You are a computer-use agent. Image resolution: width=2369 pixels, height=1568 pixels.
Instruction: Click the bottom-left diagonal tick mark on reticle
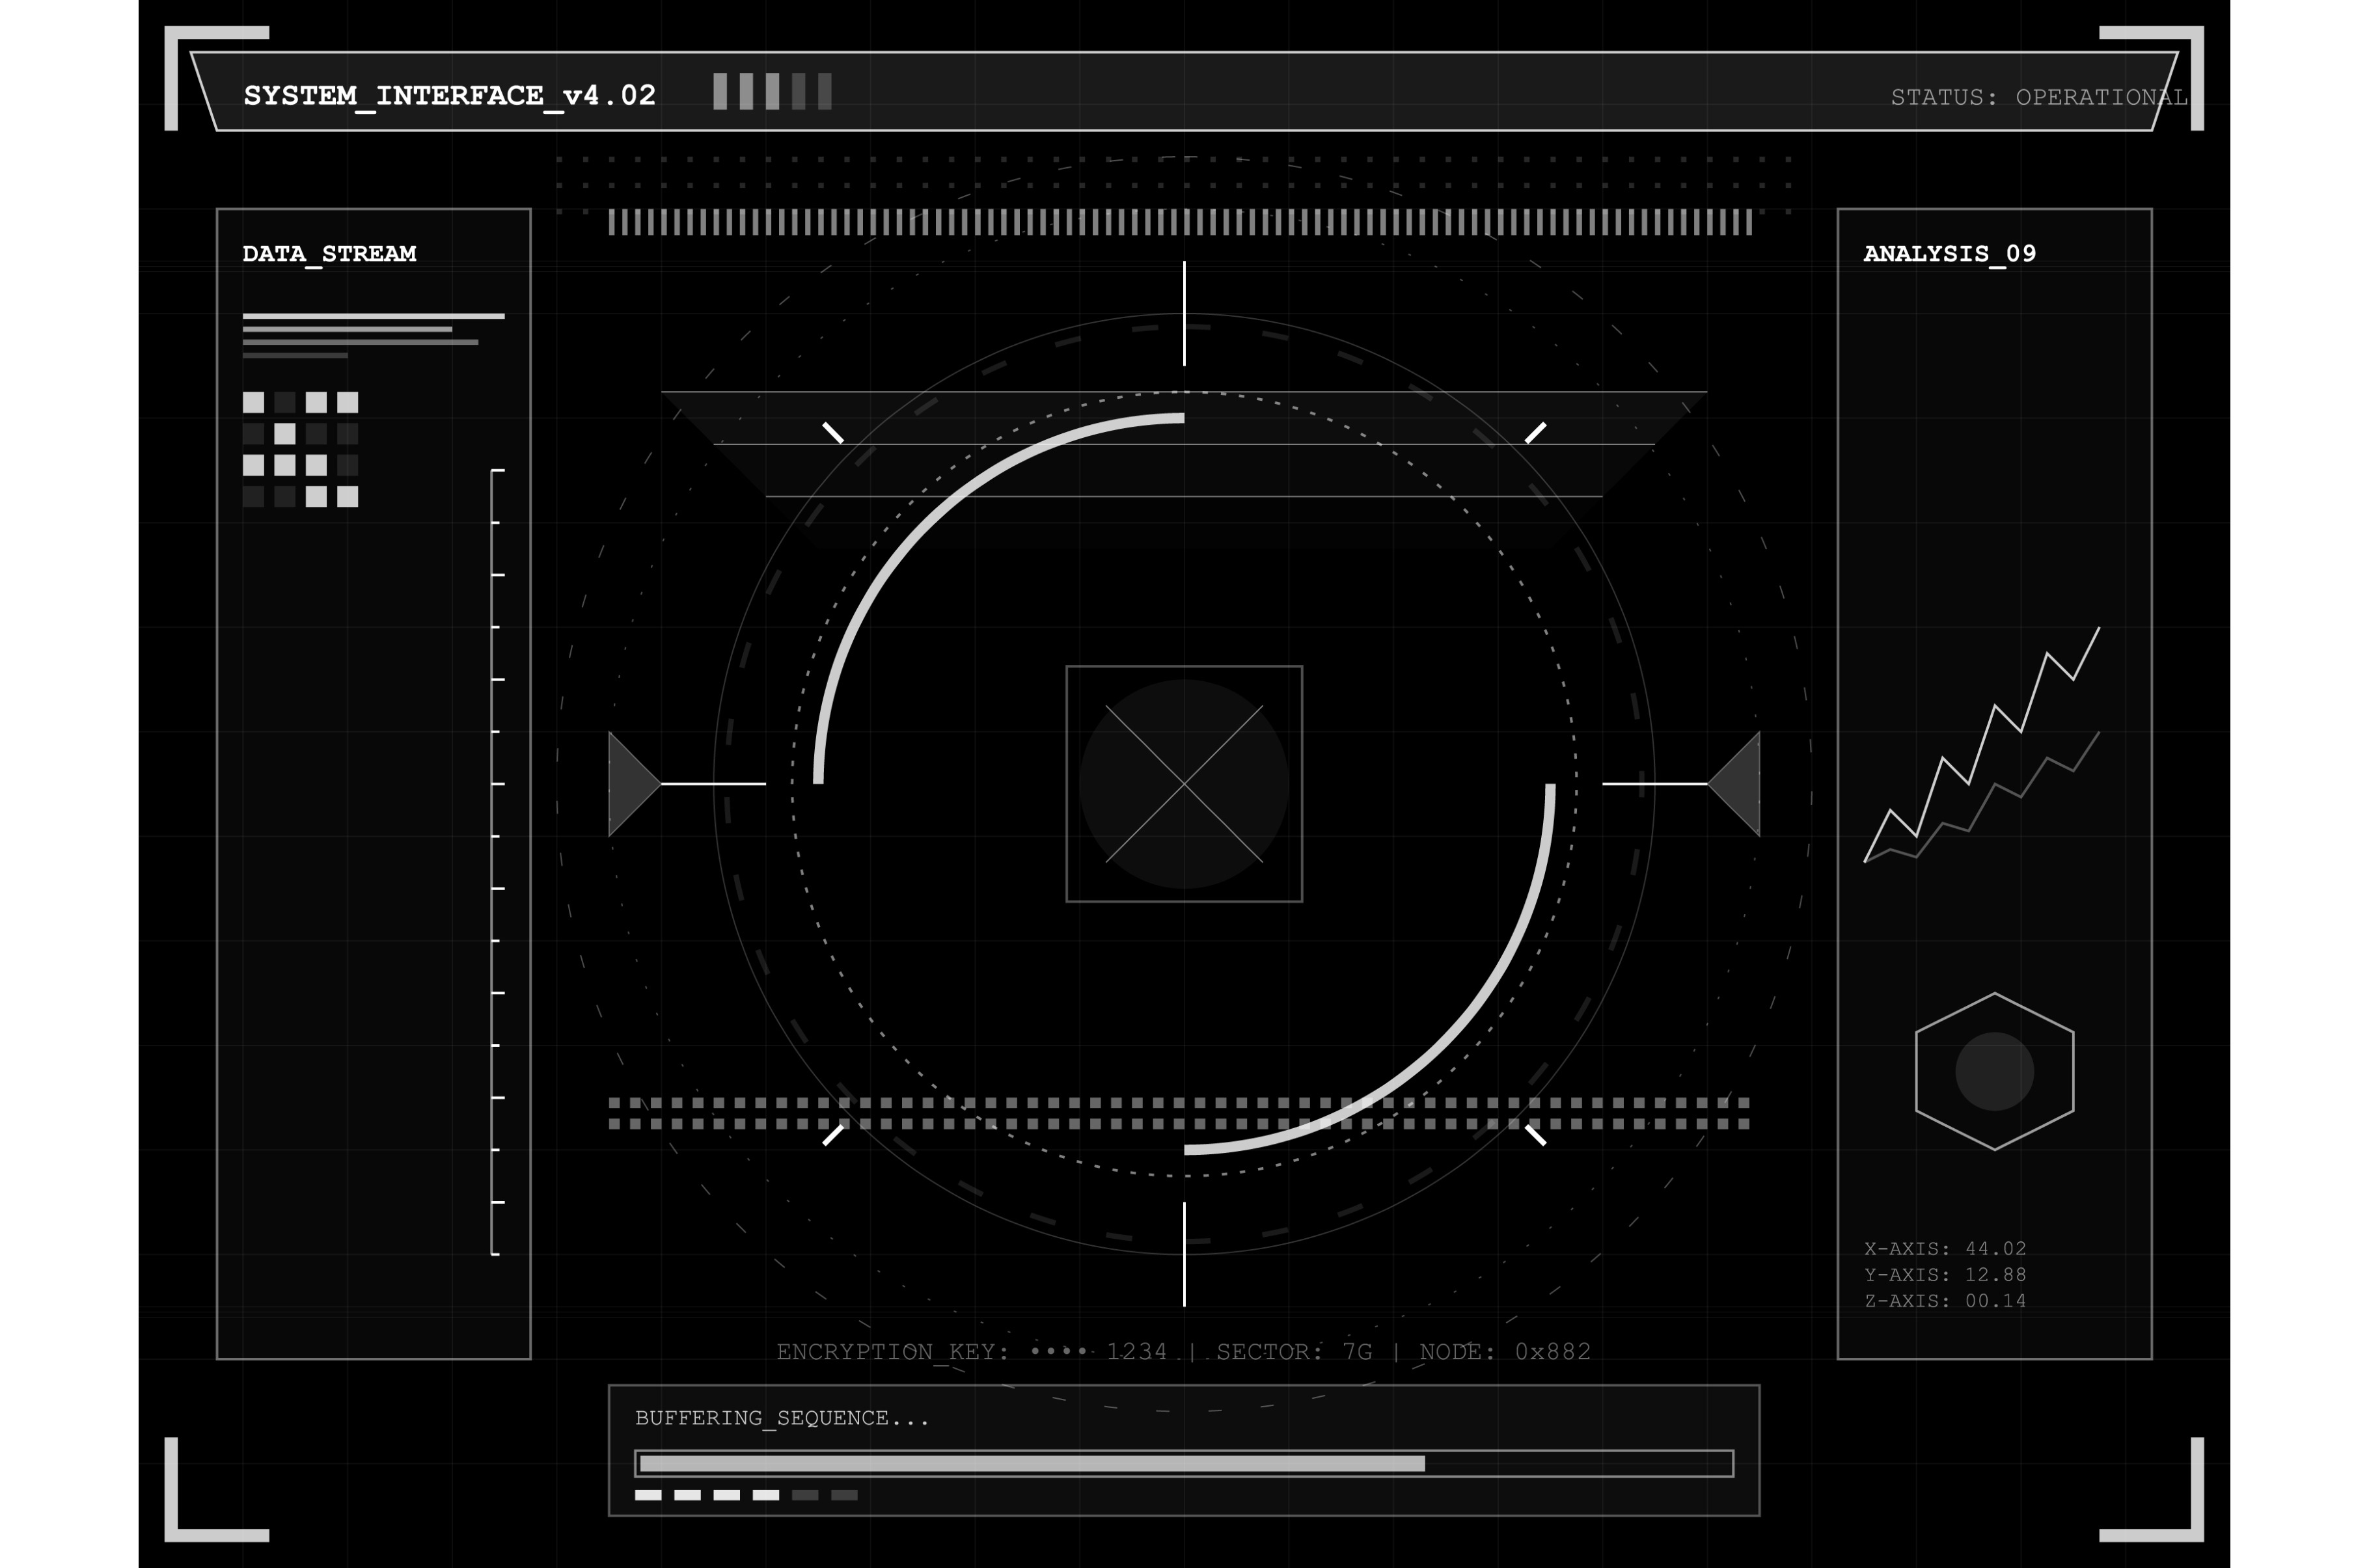[833, 1135]
